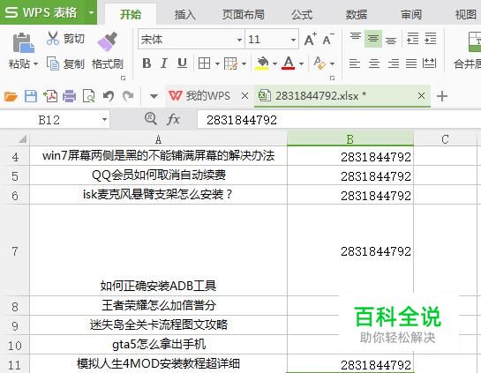Screen dimensions: 481x373
Task: Toggle bold formatting
Action: point(147,63)
